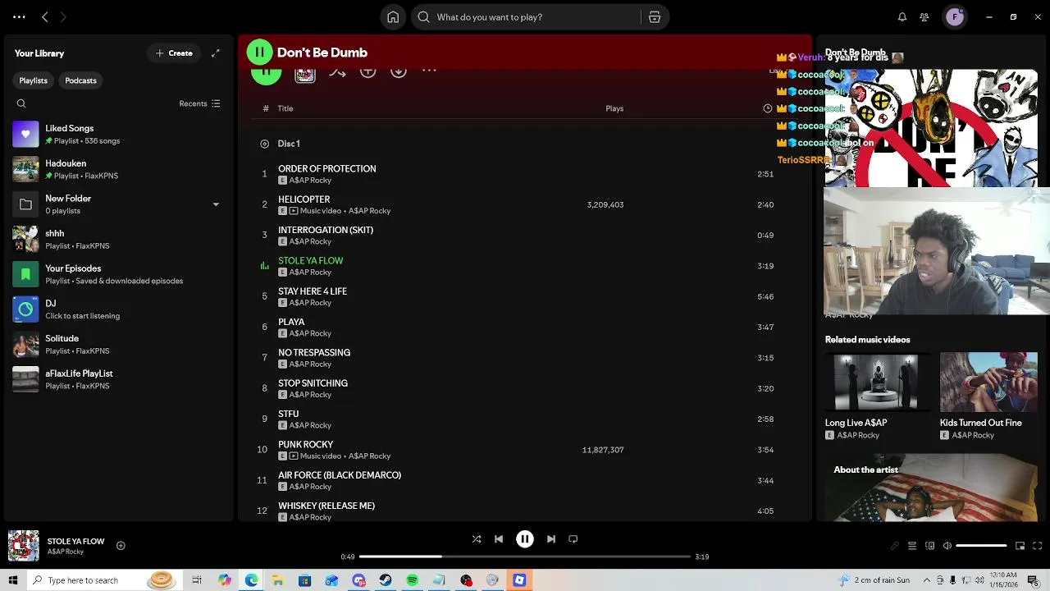Open album More options three dots
The image size is (1050, 591).
click(x=429, y=71)
